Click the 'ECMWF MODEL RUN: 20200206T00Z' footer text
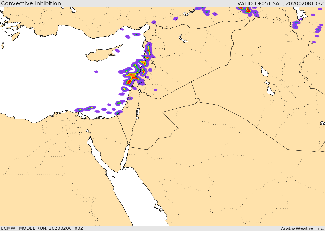 click(x=42, y=228)
